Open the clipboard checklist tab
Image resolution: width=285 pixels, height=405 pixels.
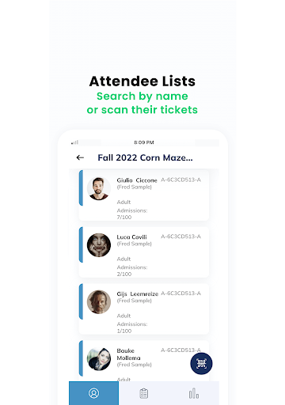pyautogui.click(x=144, y=393)
